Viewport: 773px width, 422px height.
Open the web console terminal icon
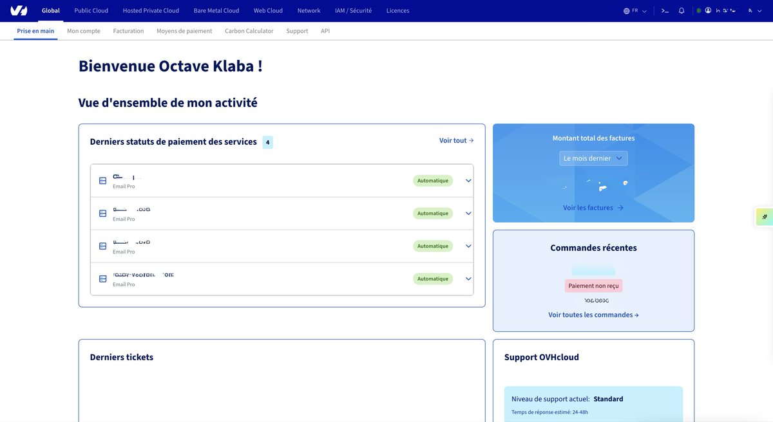[x=664, y=10]
